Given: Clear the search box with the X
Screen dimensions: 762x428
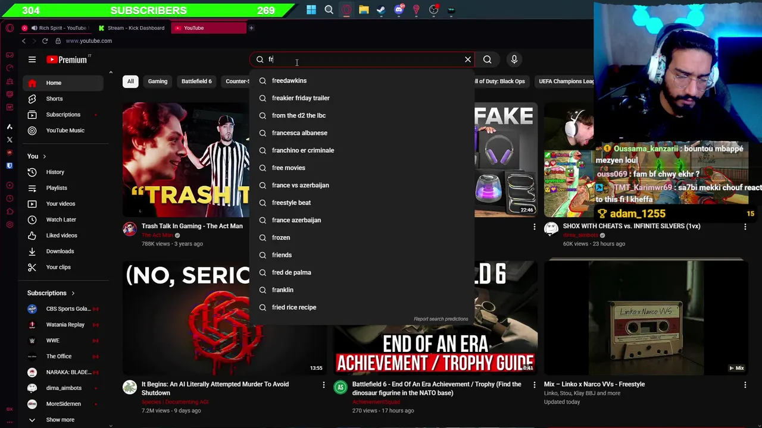Looking at the screenshot, I should 467,59.
